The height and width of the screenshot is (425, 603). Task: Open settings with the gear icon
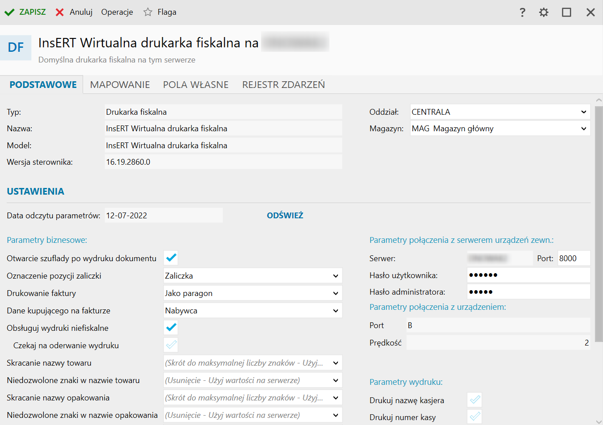tap(544, 12)
